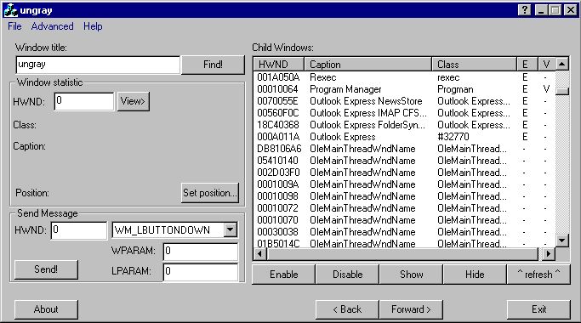Select the row with HWND 00030038
Screen dimensions: 581x323
pos(405,231)
